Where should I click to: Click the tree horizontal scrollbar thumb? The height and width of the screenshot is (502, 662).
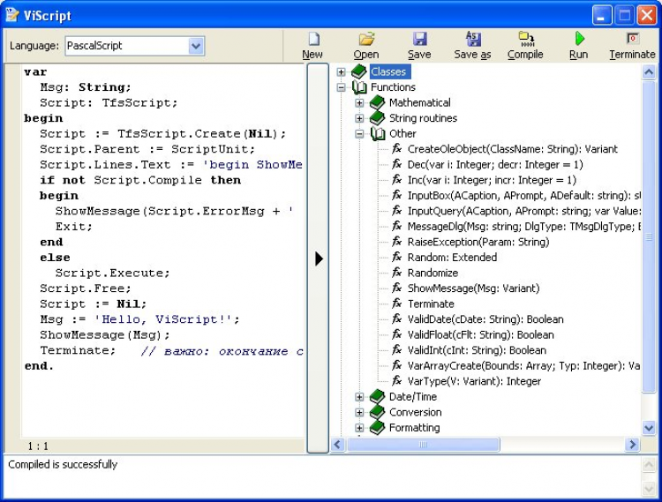pyautogui.click(x=423, y=444)
